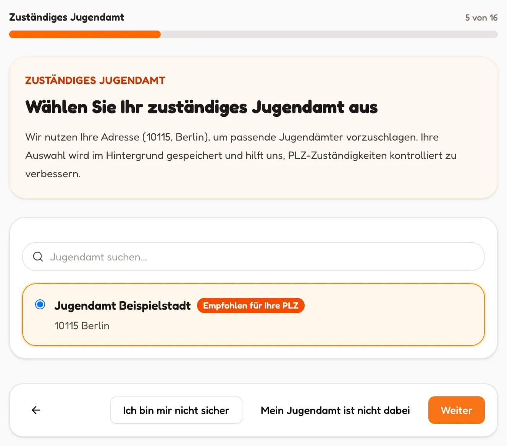Click the Jugendamt suchen search field
This screenshot has height=446, width=507.
[x=253, y=257]
